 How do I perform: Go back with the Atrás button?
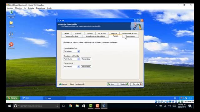click(112, 84)
